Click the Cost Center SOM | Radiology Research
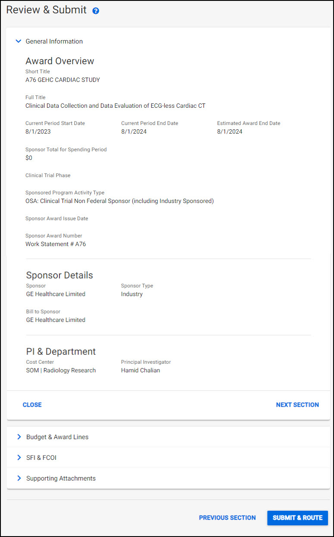334x537 pixels. tap(61, 370)
